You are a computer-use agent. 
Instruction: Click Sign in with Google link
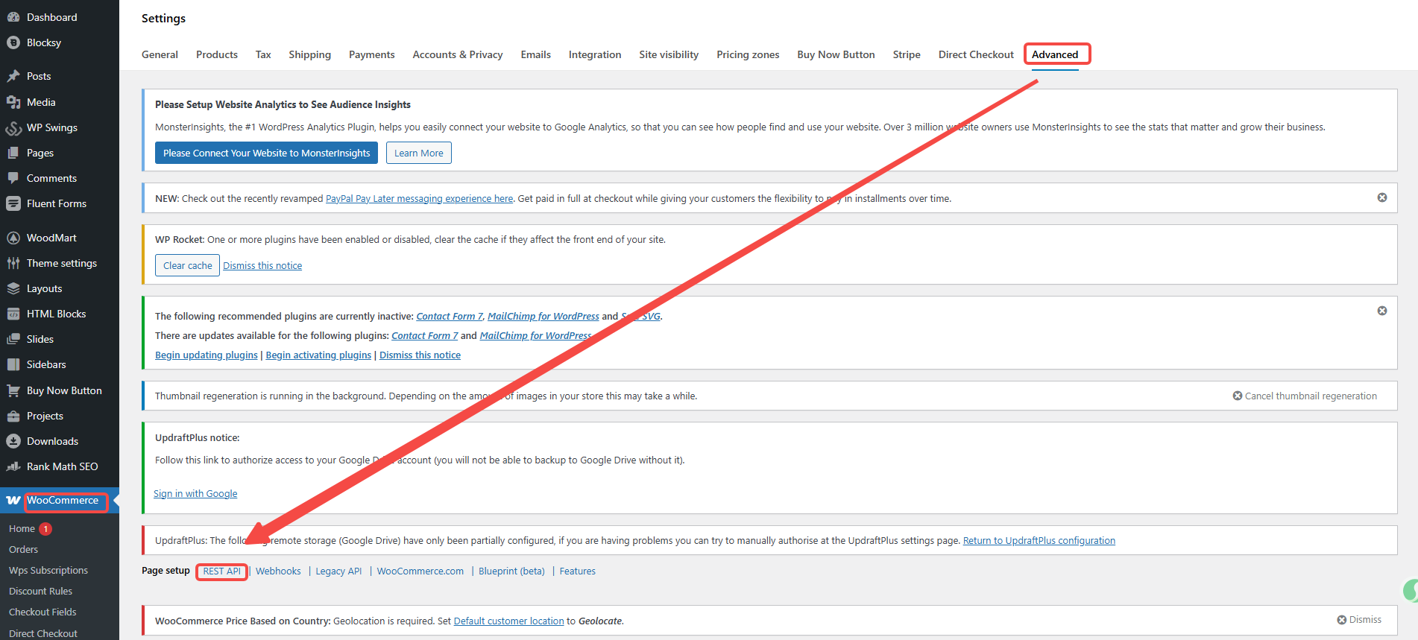(x=195, y=493)
